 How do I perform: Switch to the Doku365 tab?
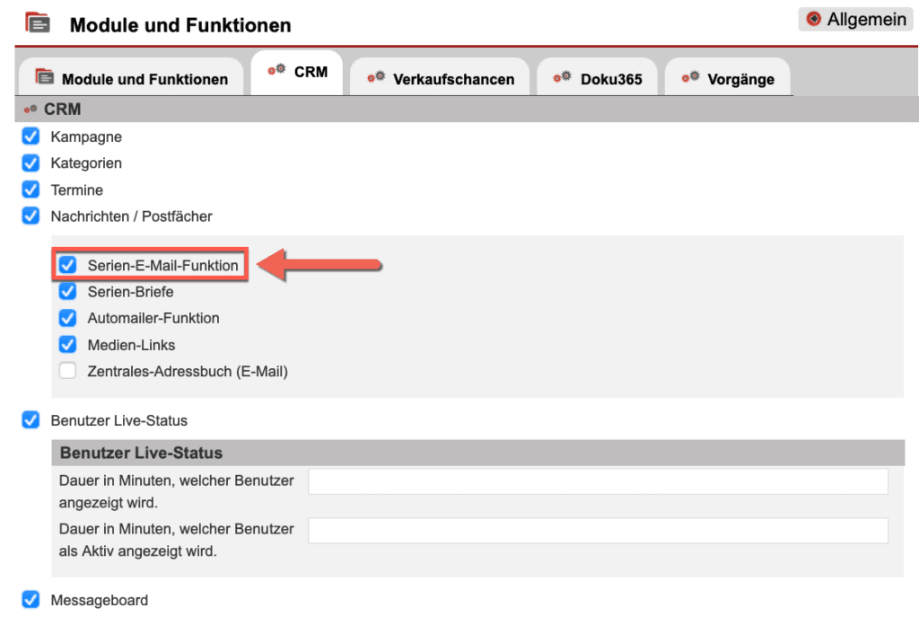coord(598,76)
